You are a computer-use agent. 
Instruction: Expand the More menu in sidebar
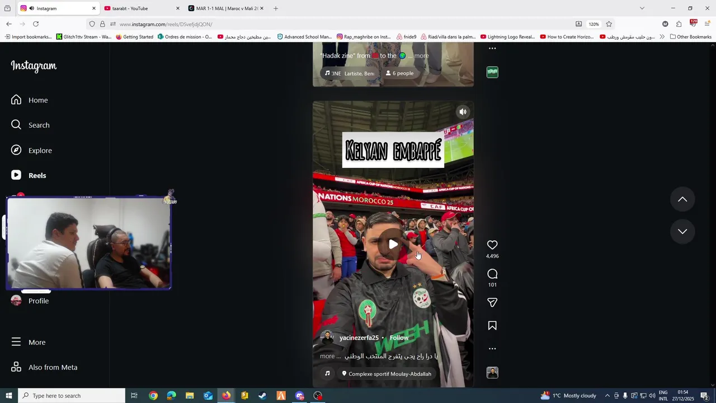[x=28, y=342]
